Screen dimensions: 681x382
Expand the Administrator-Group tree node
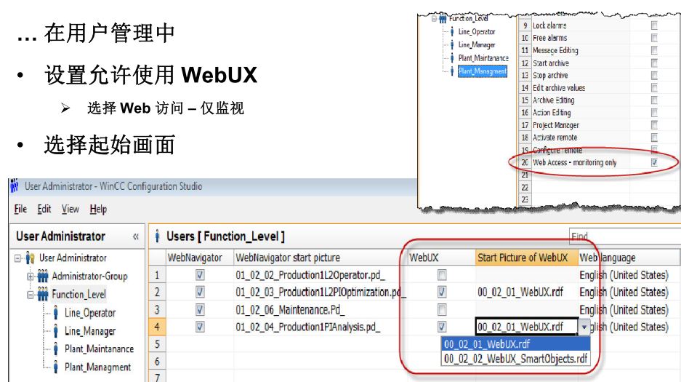tap(31, 276)
